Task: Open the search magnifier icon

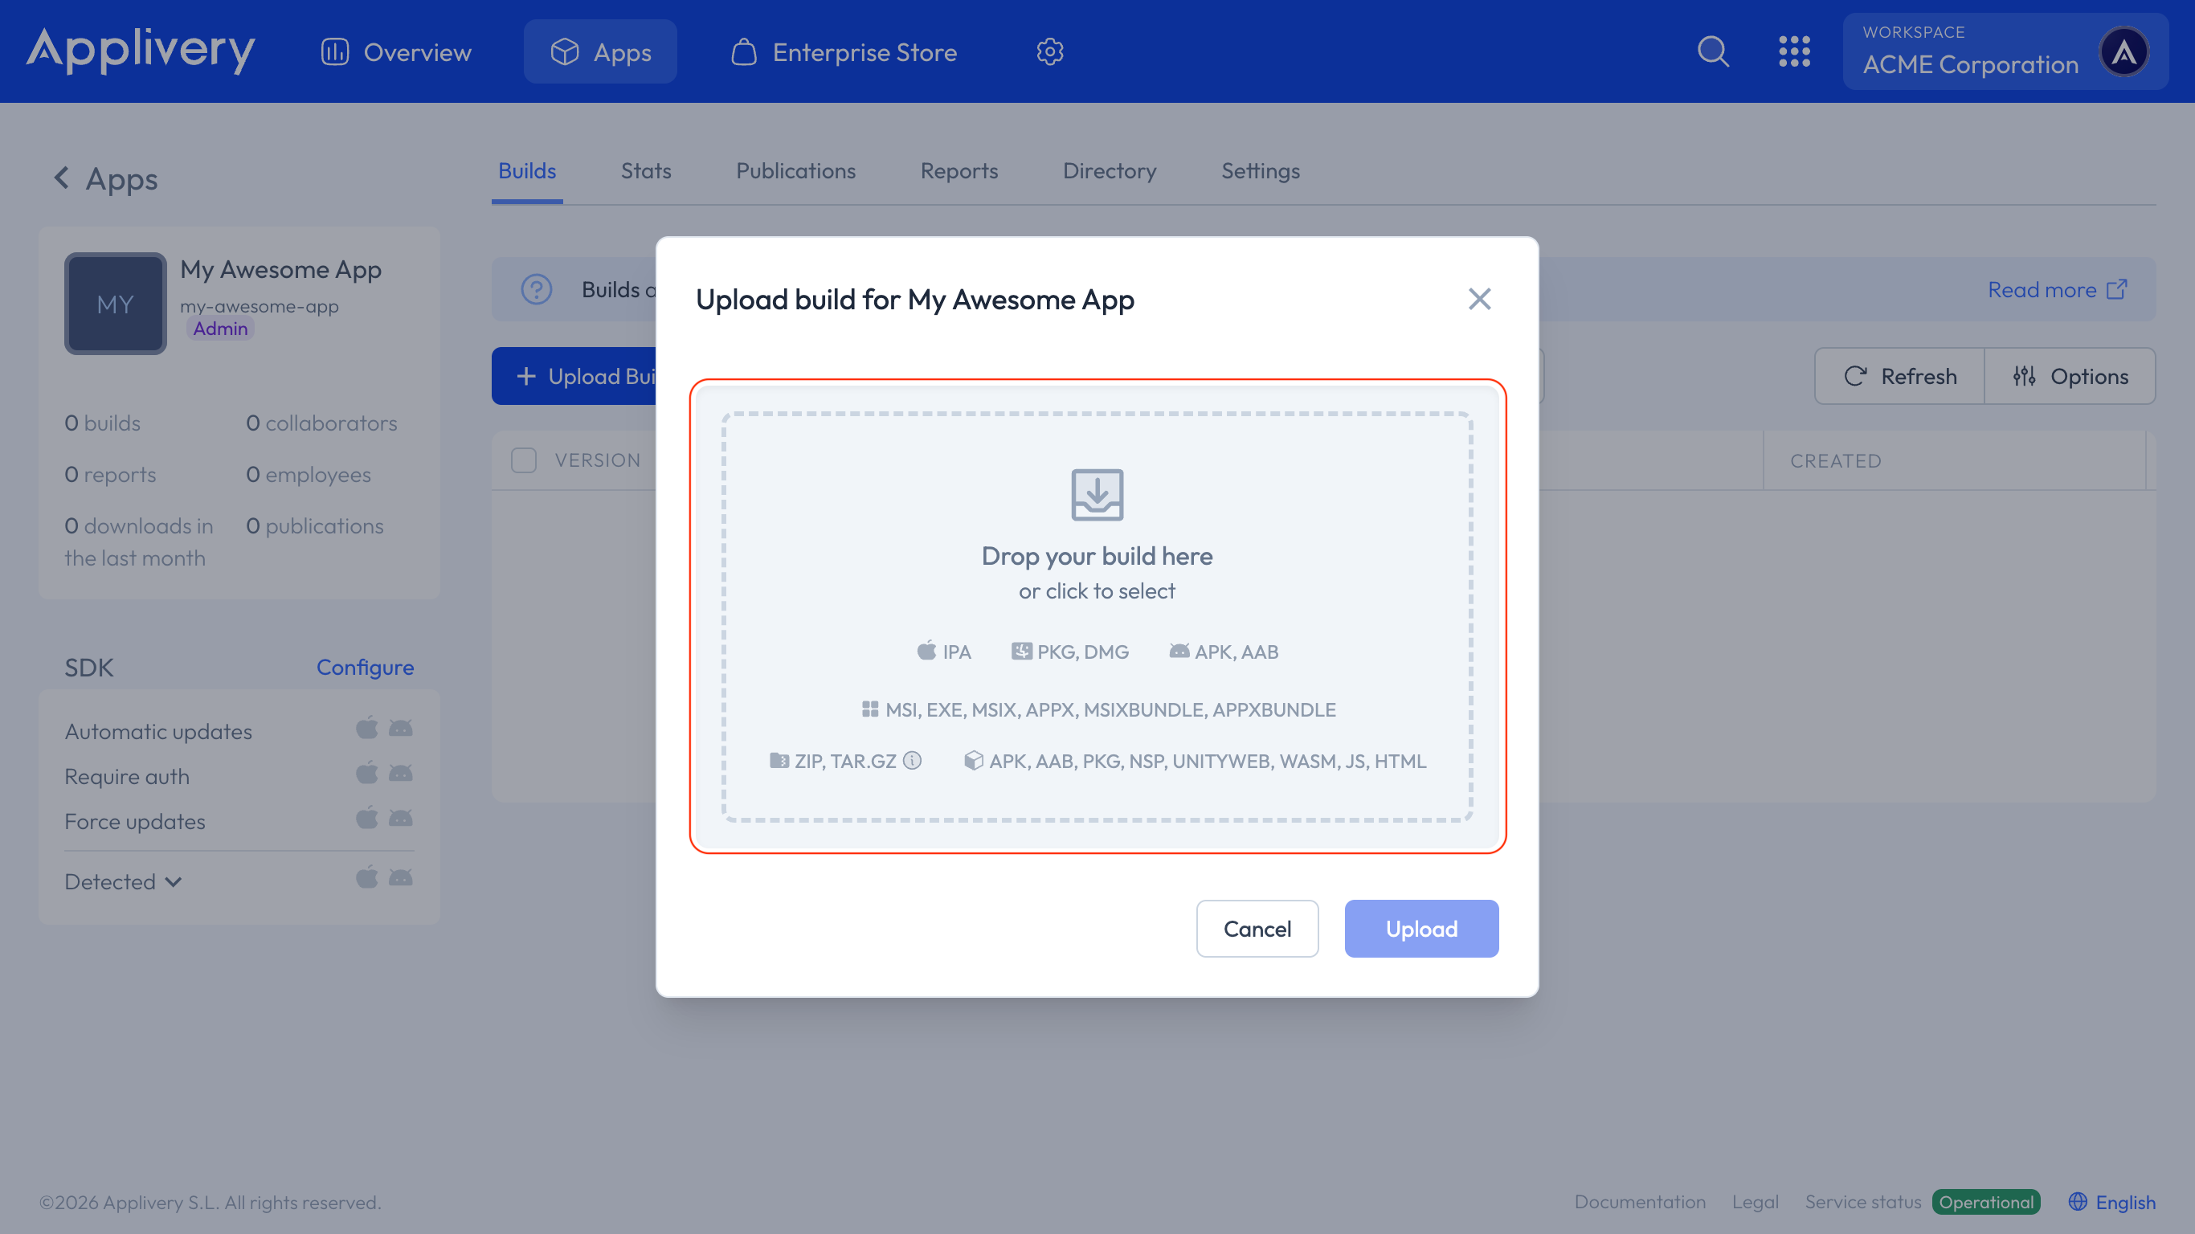Action: click(1713, 51)
